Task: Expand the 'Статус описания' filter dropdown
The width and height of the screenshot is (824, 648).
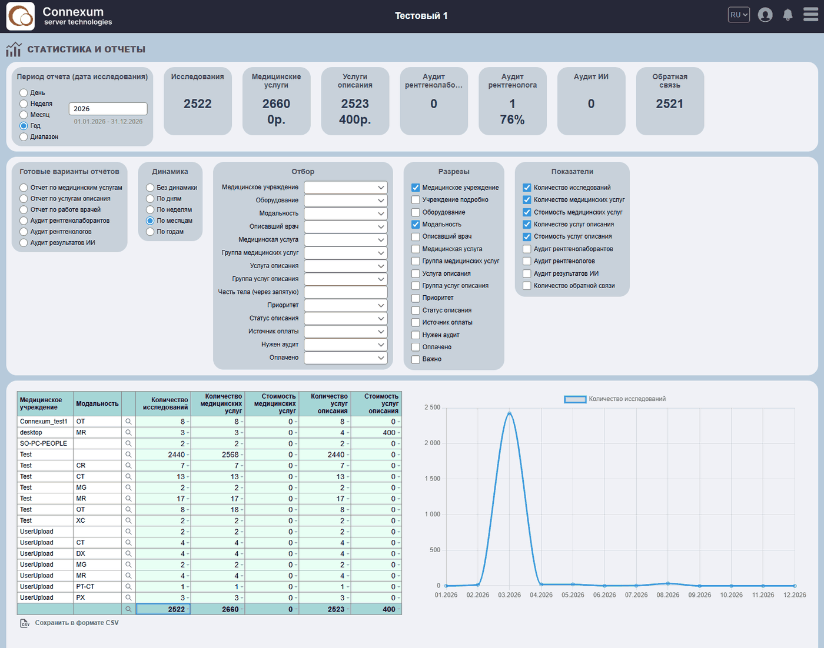Action: 345,318
